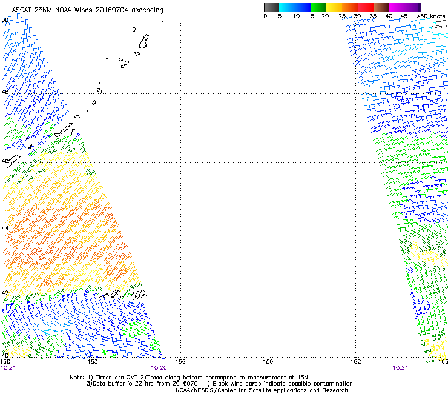The height and width of the screenshot is (394, 448).
Task: Click the longitude label '156' on the bottom axis
Action: [180, 362]
